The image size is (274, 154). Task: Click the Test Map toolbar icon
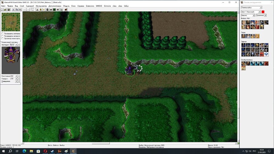[x=66, y=10]
